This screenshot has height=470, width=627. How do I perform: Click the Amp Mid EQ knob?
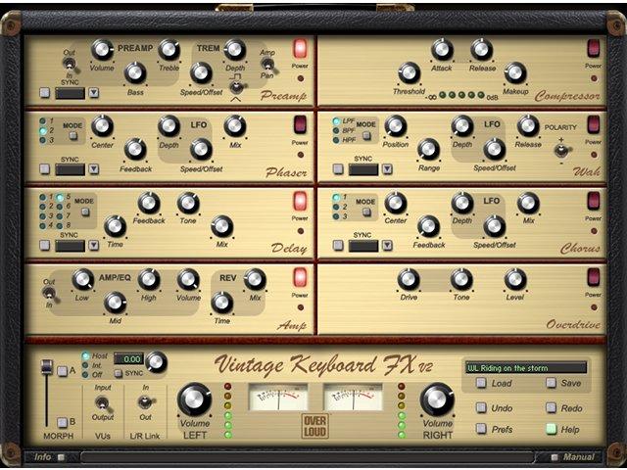tap(116, 303)
